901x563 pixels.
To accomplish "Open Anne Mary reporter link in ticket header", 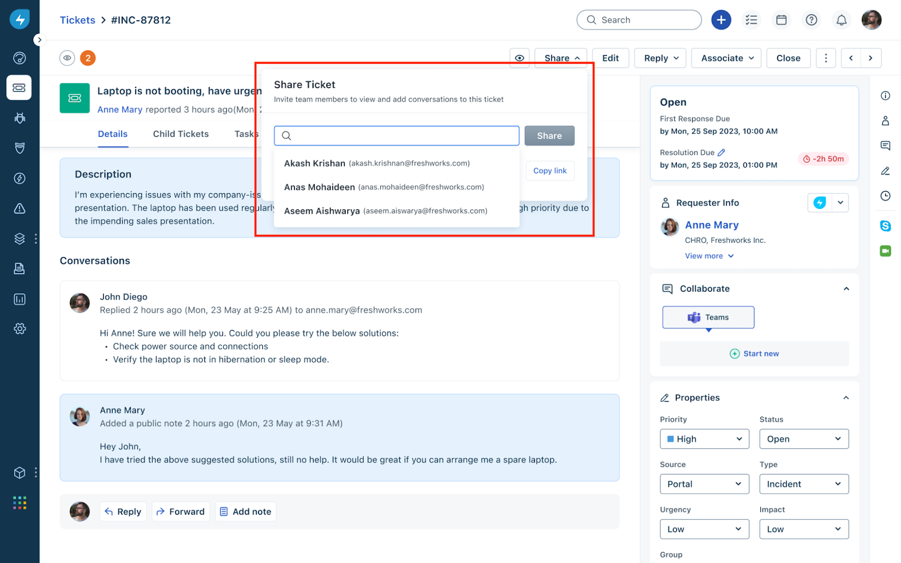I will point(120,110).
